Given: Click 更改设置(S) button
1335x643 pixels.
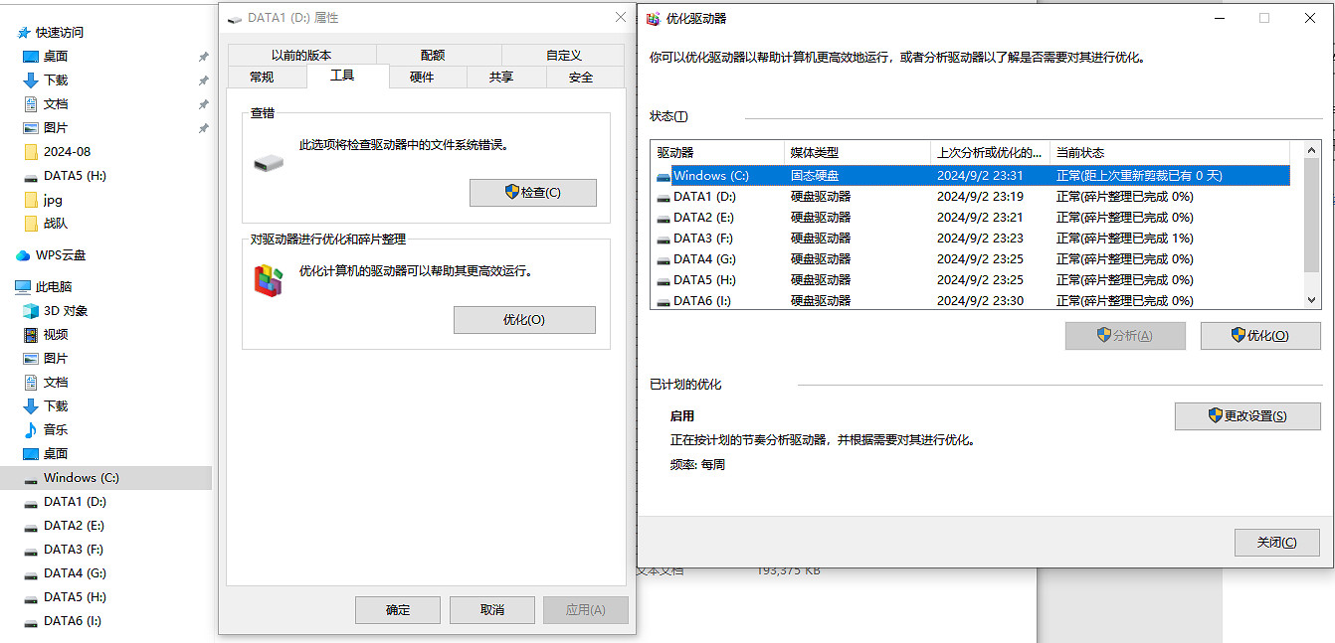Looking at the screenshot, I should 1247,416.
